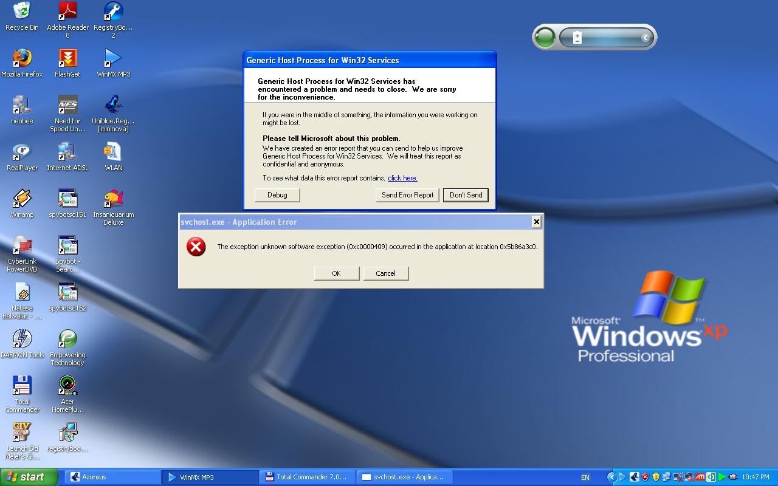Click the Debug button in error dialog
The height and width of the screenshot is (486, 778).
point(277,195)
